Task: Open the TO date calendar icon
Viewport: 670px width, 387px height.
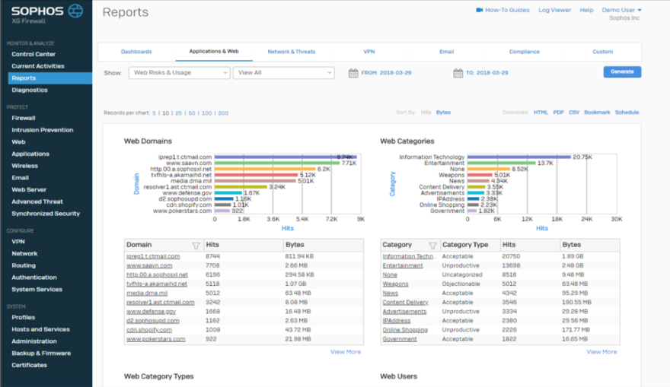Action: [x=458, y=73]
